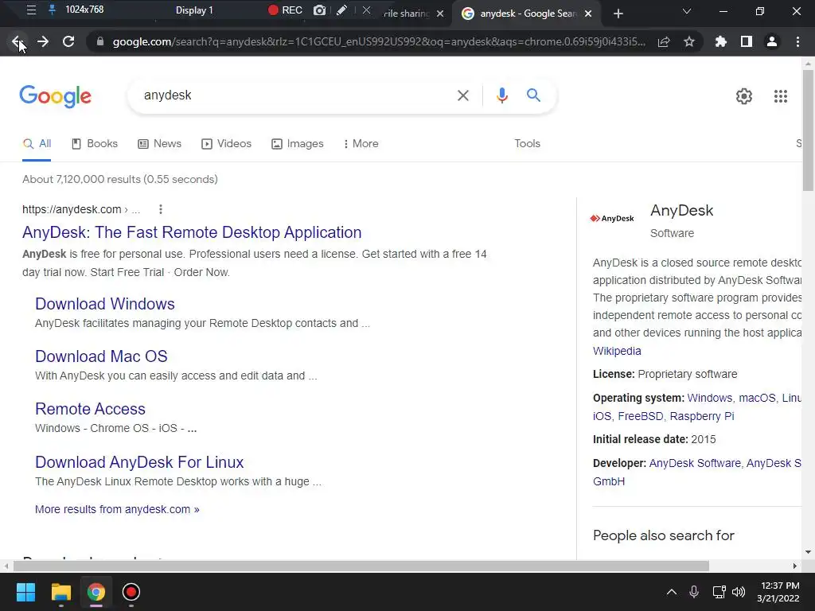The image size is (815, 611).
Task: Open Google settings gear icon
Action: pyautogui.click(x=744, y=96)
